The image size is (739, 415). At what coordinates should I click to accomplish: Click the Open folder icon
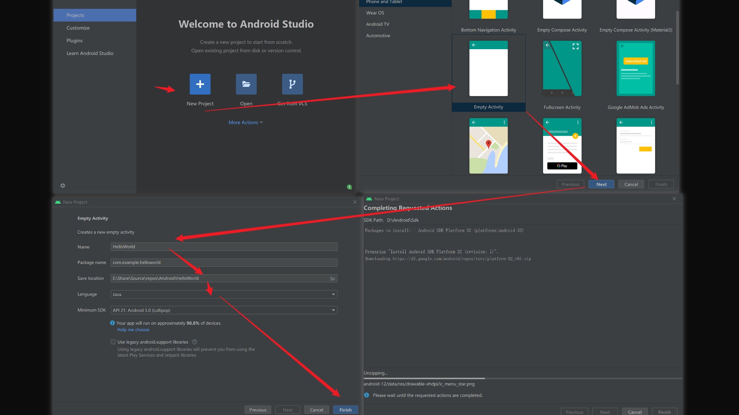tap(246, 84)
